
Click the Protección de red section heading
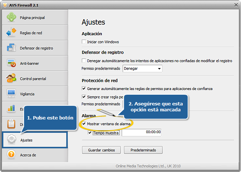coord(100,81)
